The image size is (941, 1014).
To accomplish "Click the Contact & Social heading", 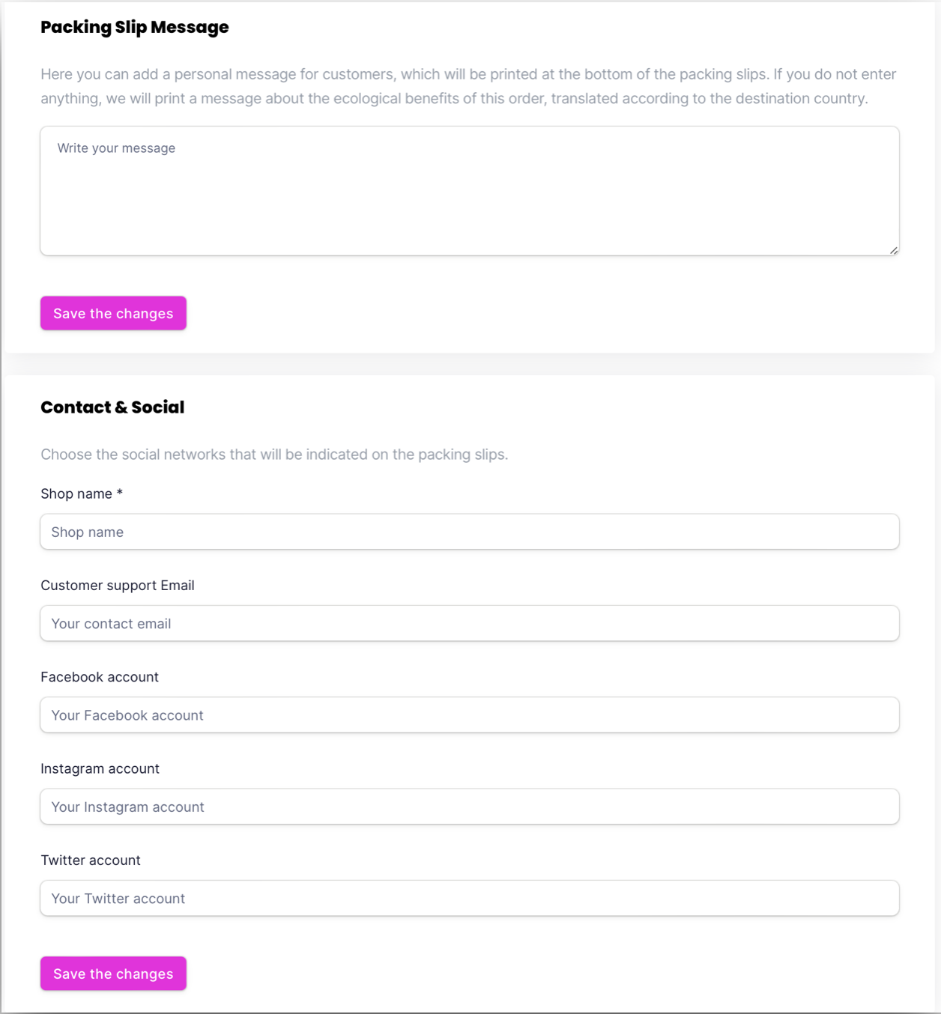I will pyautogui.click(x=112, y=407).
